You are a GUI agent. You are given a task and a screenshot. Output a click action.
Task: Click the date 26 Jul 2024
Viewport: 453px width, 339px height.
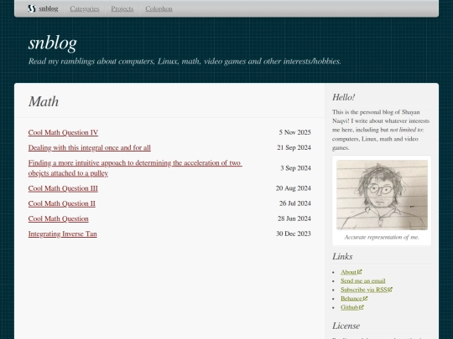295,203
